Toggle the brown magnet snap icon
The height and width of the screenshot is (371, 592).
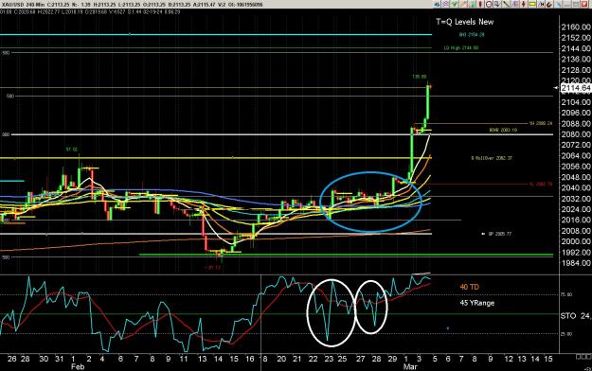[549, 4]
